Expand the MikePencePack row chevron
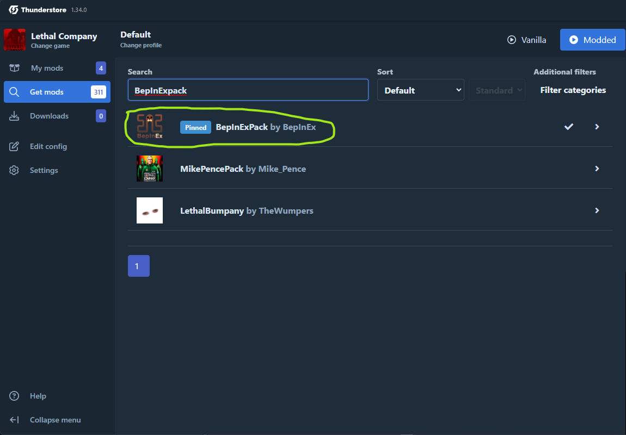Image resolution: width=626 pixels, height=435 pixels. pyautogui.click(x=597, y=169)
